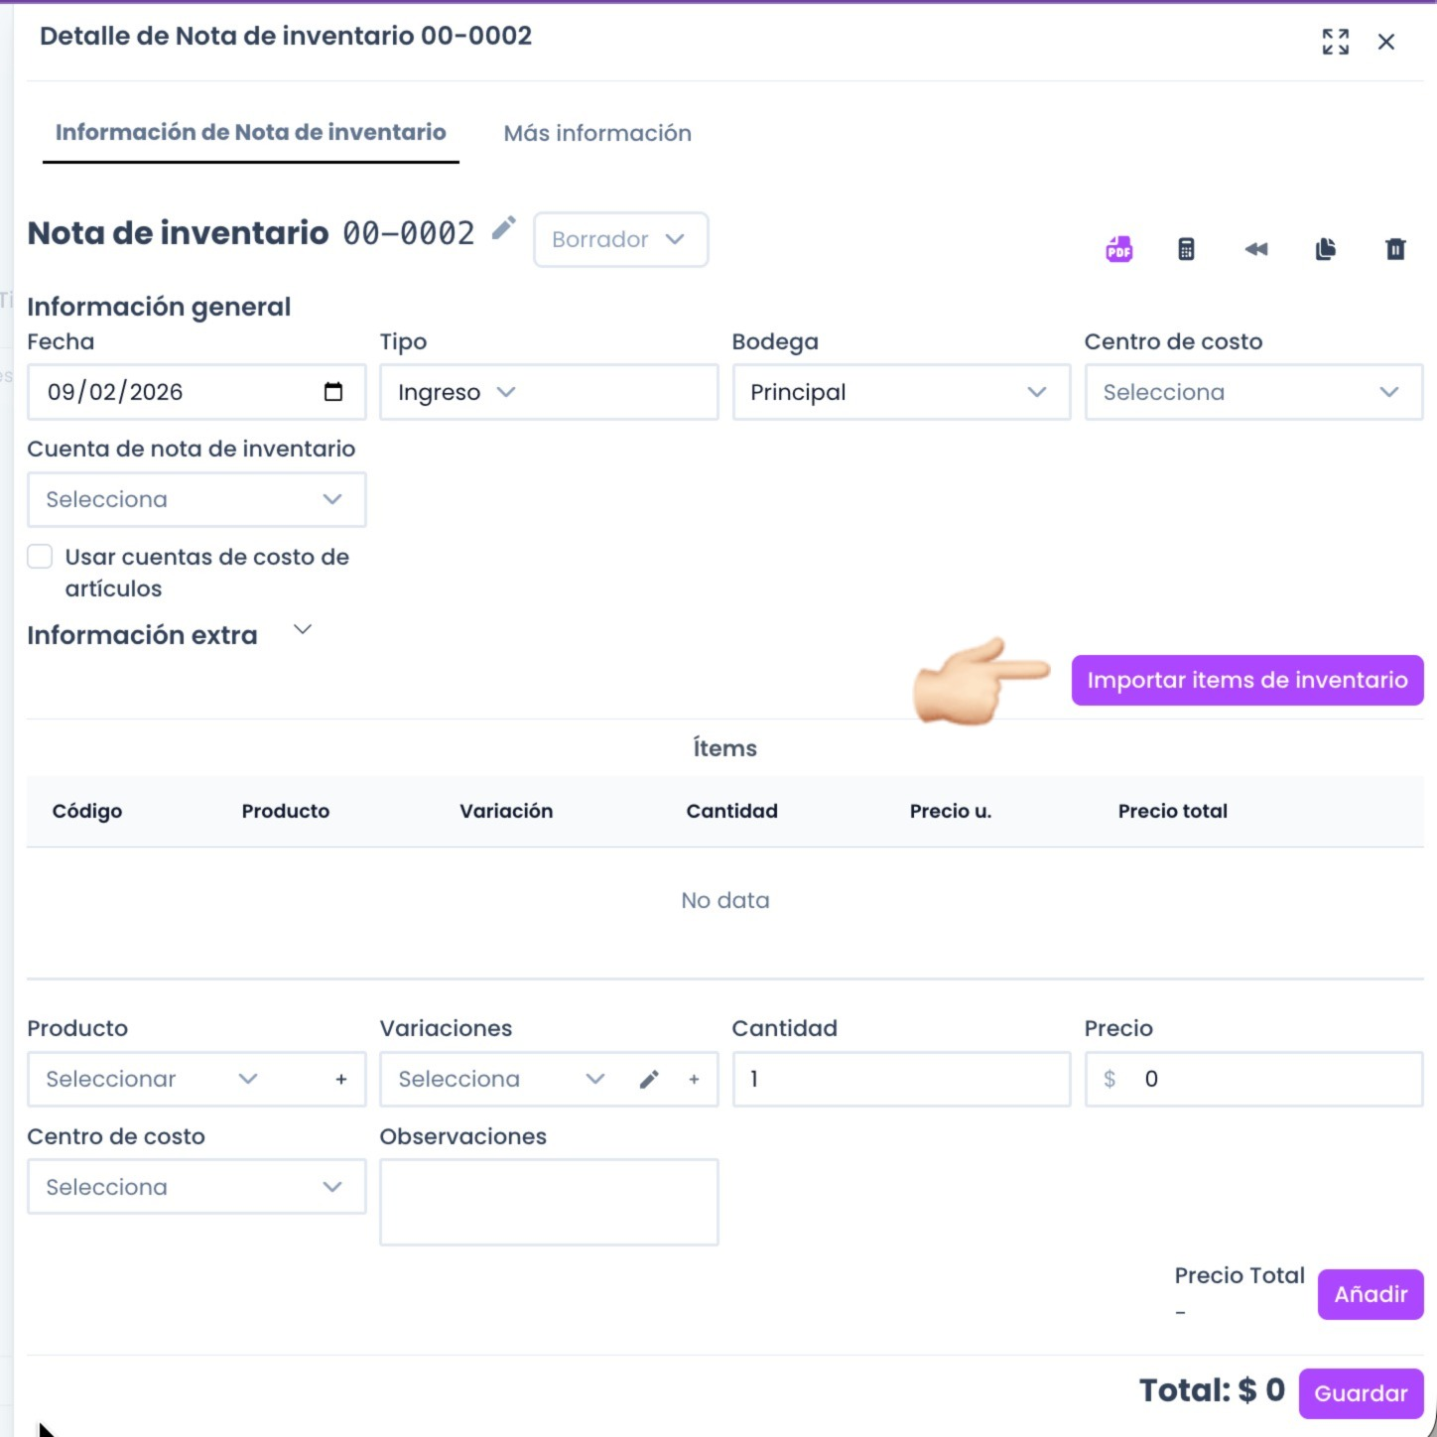Open the calculator icon for the note
The width and height of the screenshot is (1437, 1437).
pyautogui.click(x=1187, y=249)
